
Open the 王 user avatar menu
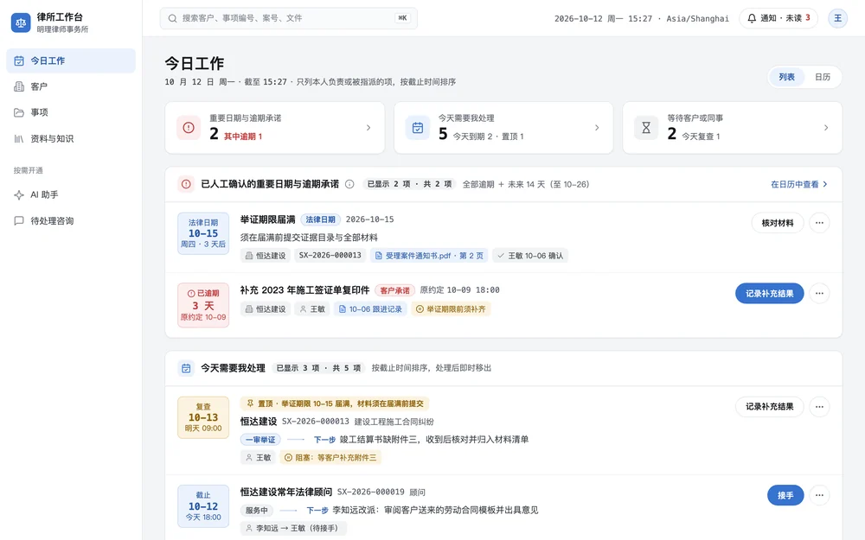click(x=837, y=18)
